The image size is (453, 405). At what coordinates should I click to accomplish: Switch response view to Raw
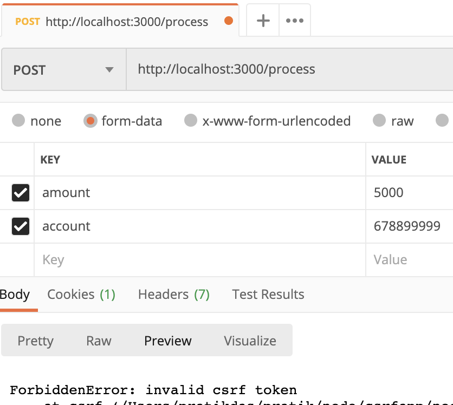pyautogui.click(x=99, y=341)
